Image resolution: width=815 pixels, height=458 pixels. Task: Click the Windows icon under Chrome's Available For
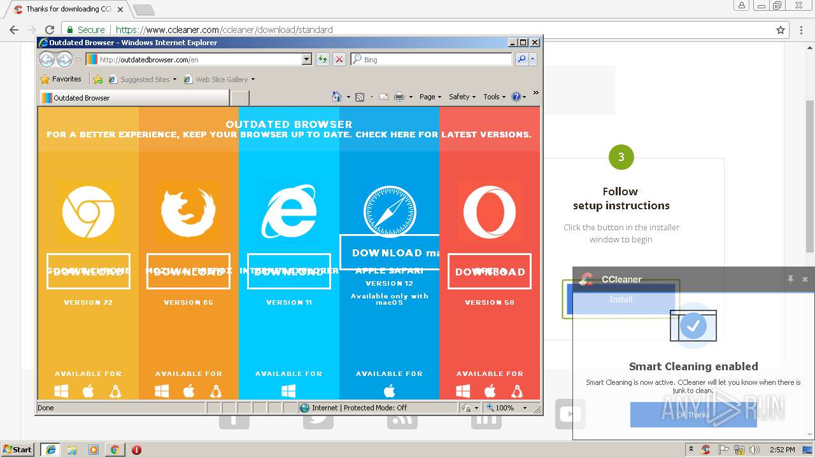coord(61,391)
